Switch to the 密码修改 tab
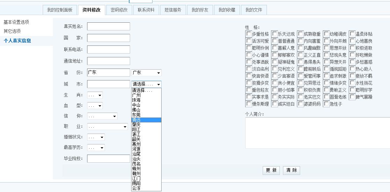Image resolution: width=390 pixels, height=192 pixels. coord(119,10)
